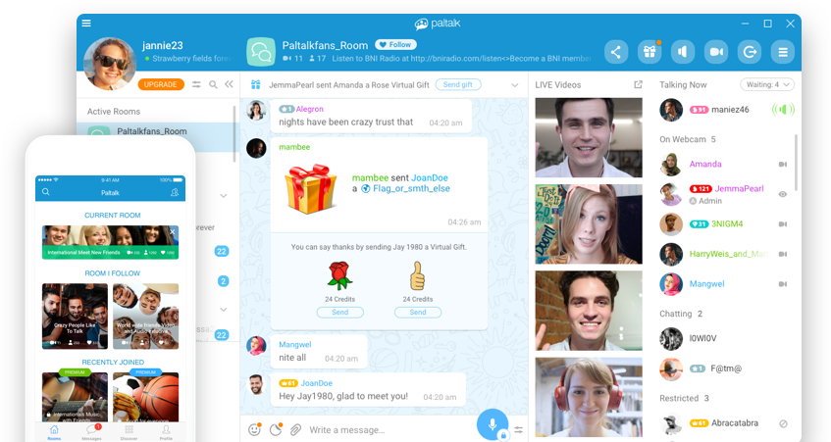Expand the gift notification banner chevron
831x442 pixels.
(x=515, y=85)
